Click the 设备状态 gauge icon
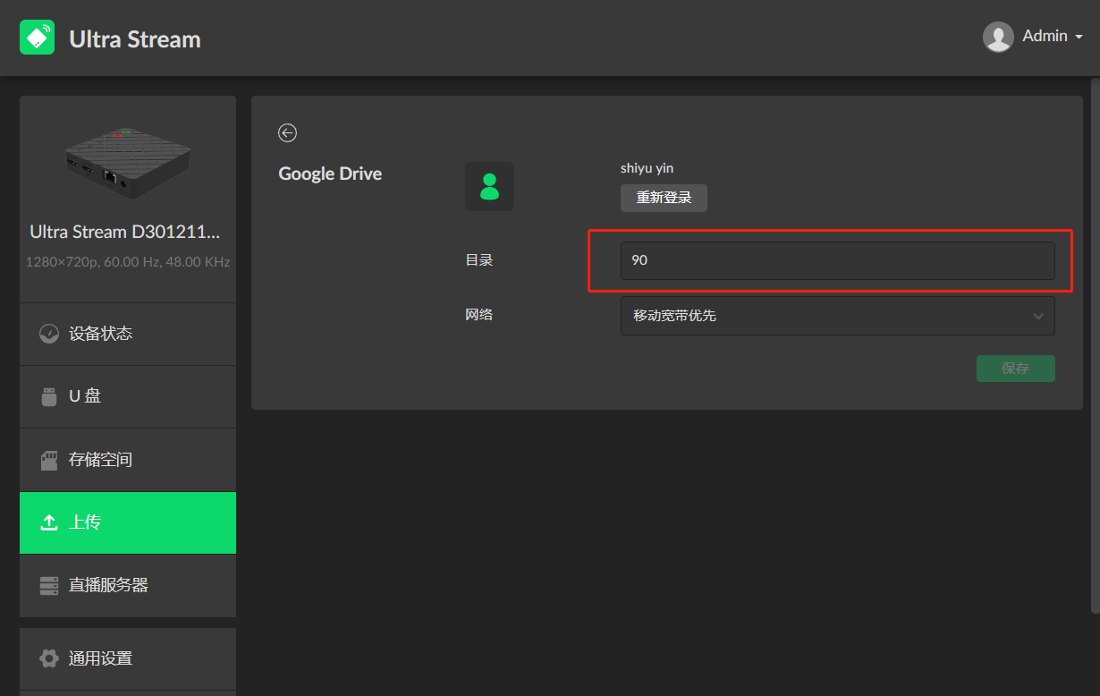Screen dimensions: 1100x696 coord(49,334)
